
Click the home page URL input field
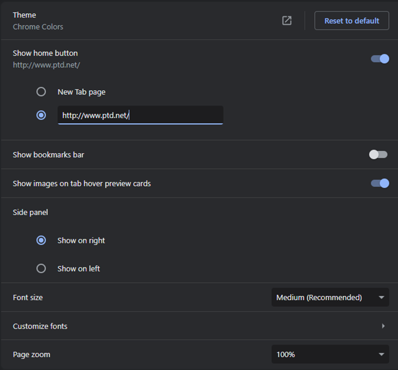tap(140, 115)
